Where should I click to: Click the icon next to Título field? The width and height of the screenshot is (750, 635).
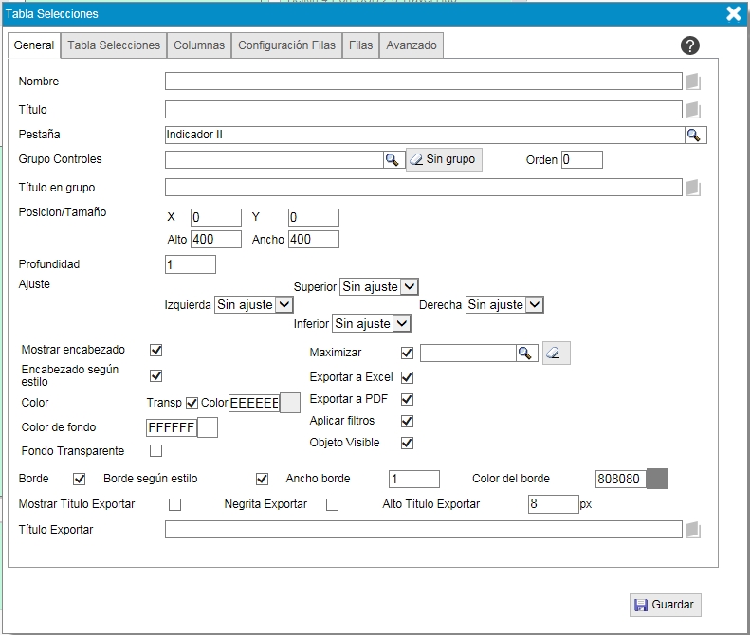point(692,109)
